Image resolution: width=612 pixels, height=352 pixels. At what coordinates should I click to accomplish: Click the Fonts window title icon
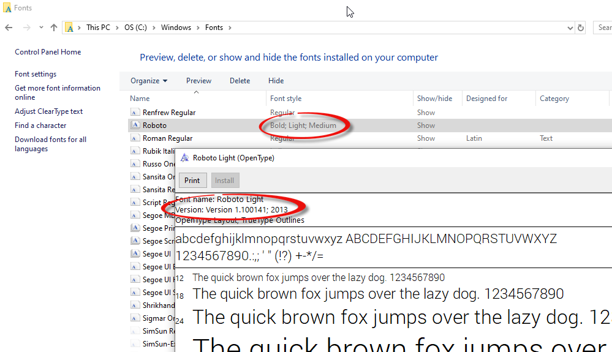[x=7, y=8]
